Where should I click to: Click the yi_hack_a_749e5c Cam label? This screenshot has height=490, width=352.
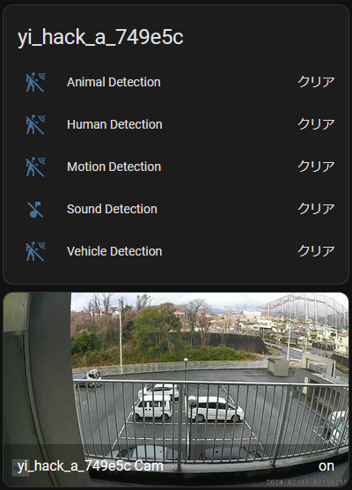pyautogui.click(x=91, y=466)
